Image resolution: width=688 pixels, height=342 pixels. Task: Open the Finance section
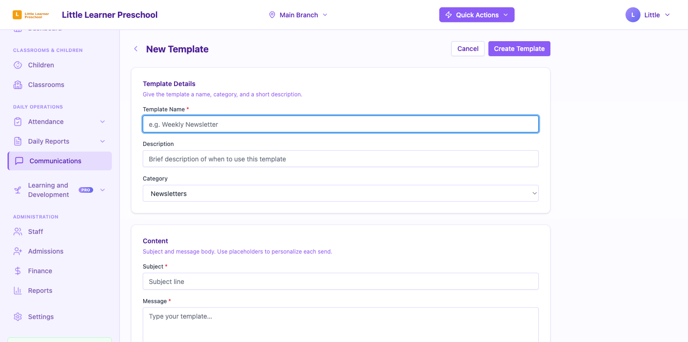coord(59,271)
